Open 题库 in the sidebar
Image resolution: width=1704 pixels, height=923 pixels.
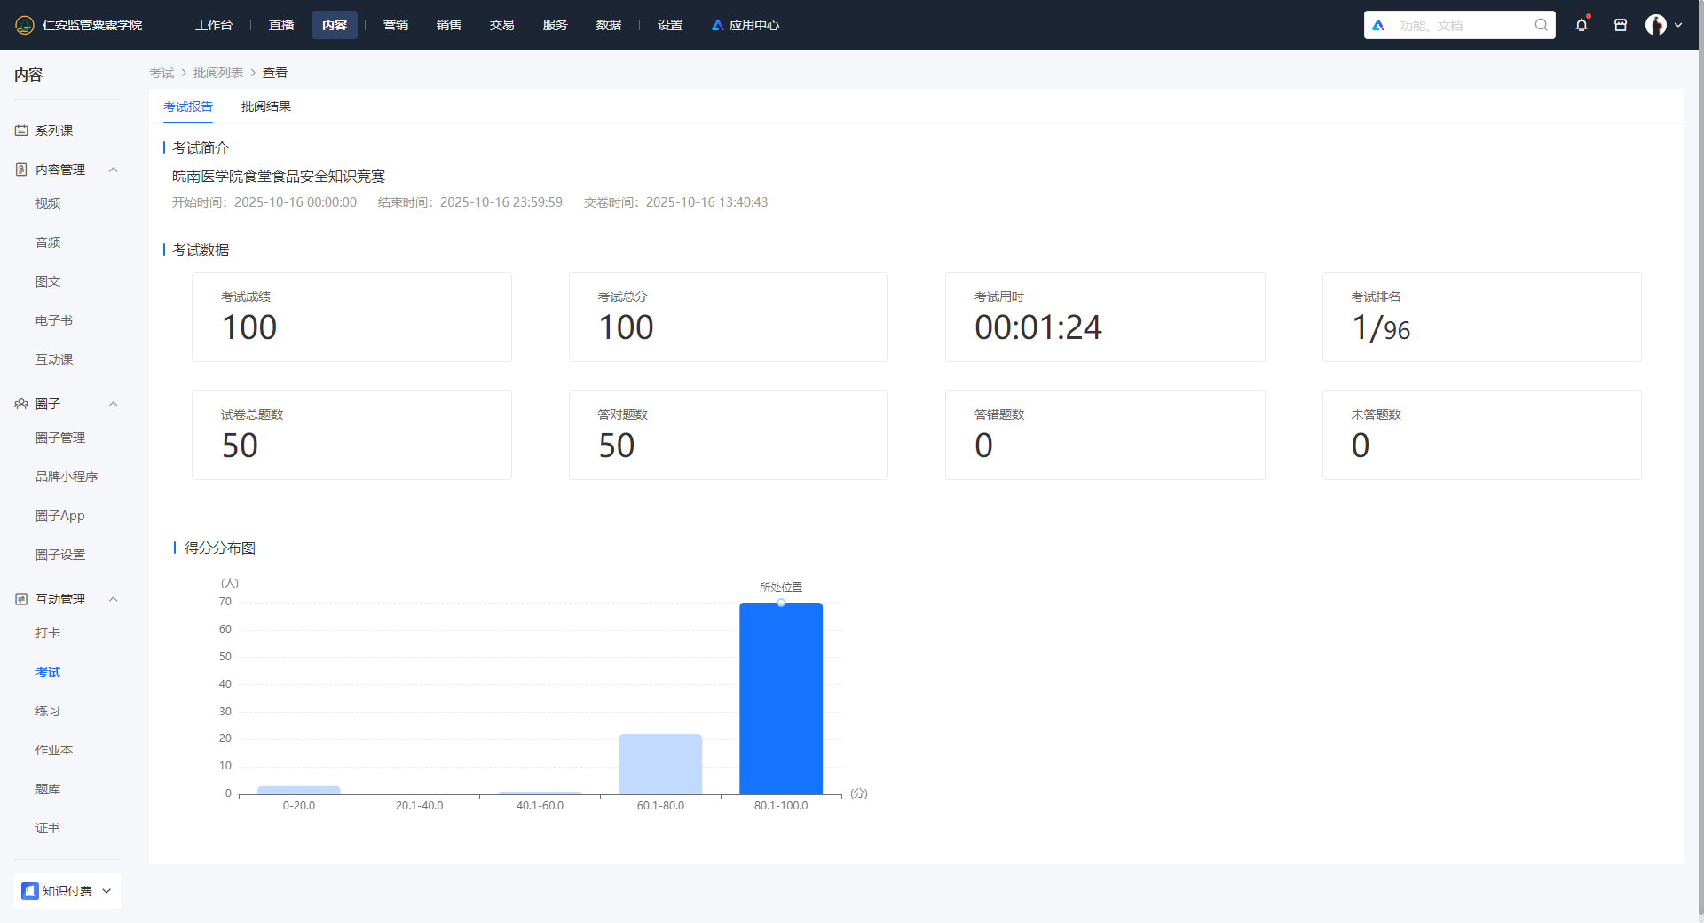pyautogui.click(x=48, y=789)
